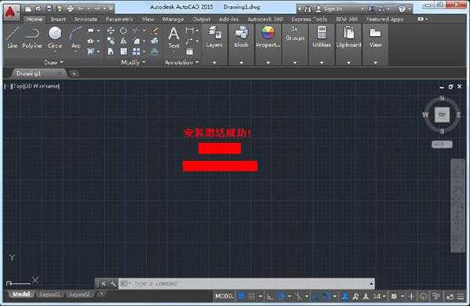This screenshot has width=470, height=306.
Task: Toggle object snap tracking in status bar
Action: 315,297
